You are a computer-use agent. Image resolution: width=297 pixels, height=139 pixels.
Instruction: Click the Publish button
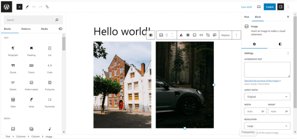point(270,7)
